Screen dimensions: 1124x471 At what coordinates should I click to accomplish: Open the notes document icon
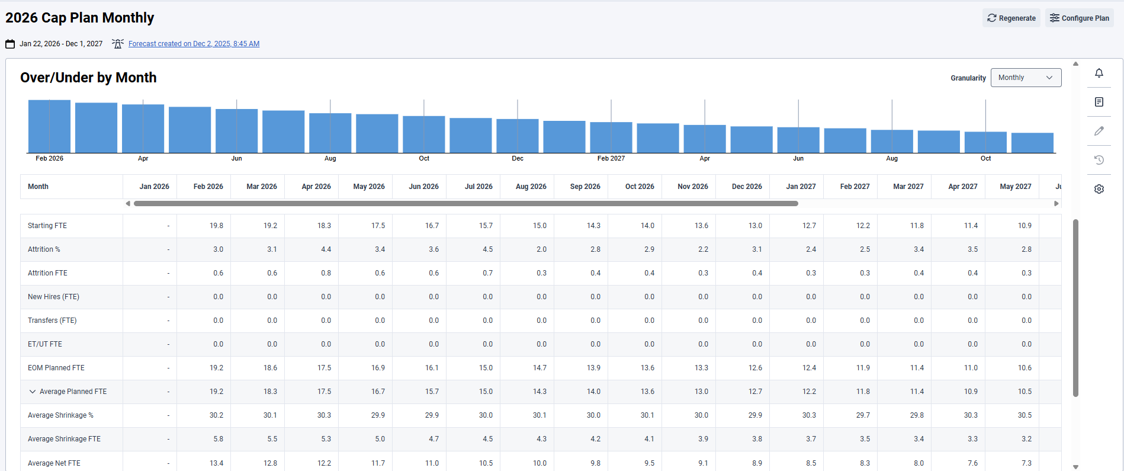click(x=1099, y=102)
